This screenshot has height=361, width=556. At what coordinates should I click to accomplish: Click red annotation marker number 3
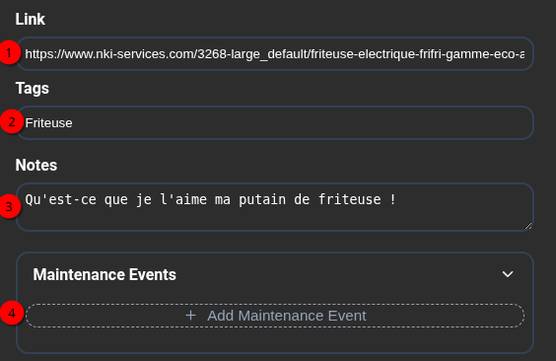(x=9, y=206)
